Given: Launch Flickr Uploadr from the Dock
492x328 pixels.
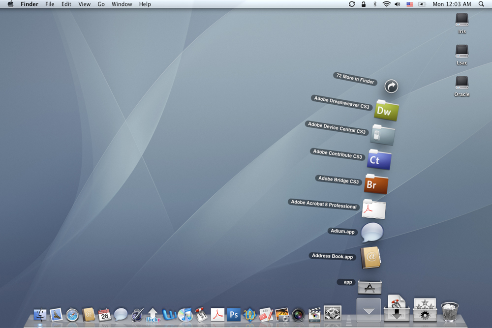Looking at the screenshot, I should point(153,315).
